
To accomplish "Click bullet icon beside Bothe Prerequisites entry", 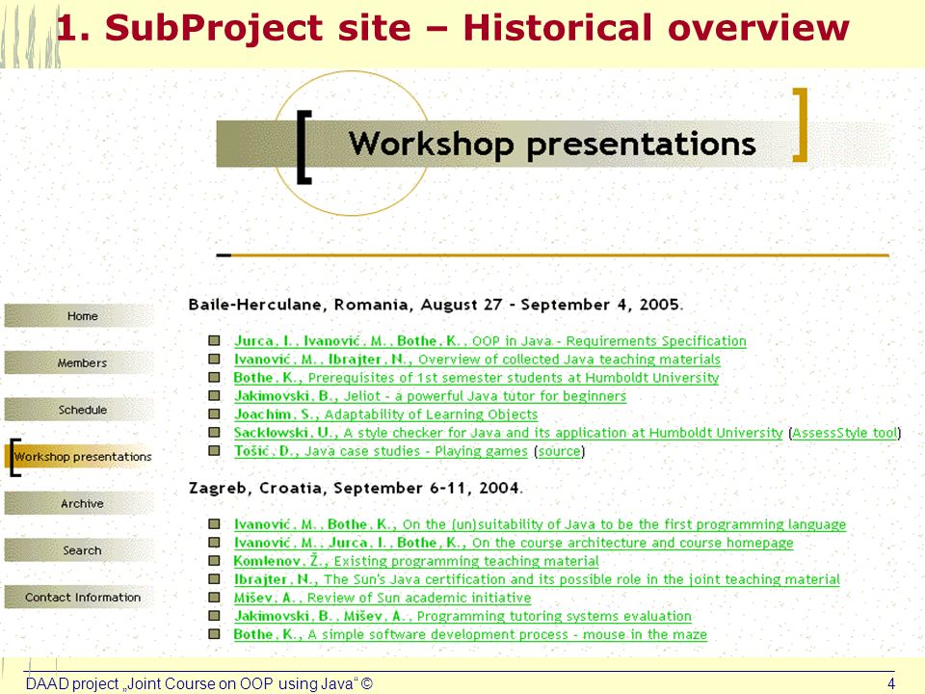I will point(214,377).
